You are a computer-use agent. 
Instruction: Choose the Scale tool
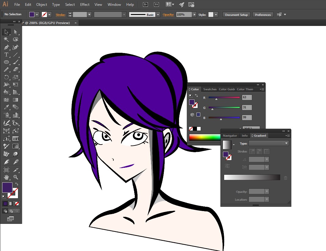16,77
